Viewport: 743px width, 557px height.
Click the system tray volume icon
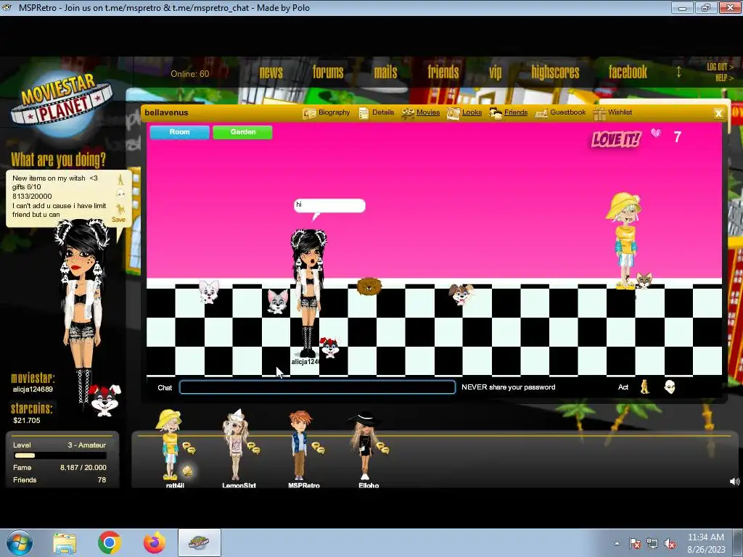click(x=670, y=543)
